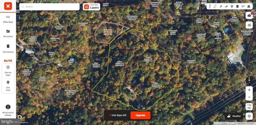
Task: Open the My Content folder
Action: (x=8, y=34)
